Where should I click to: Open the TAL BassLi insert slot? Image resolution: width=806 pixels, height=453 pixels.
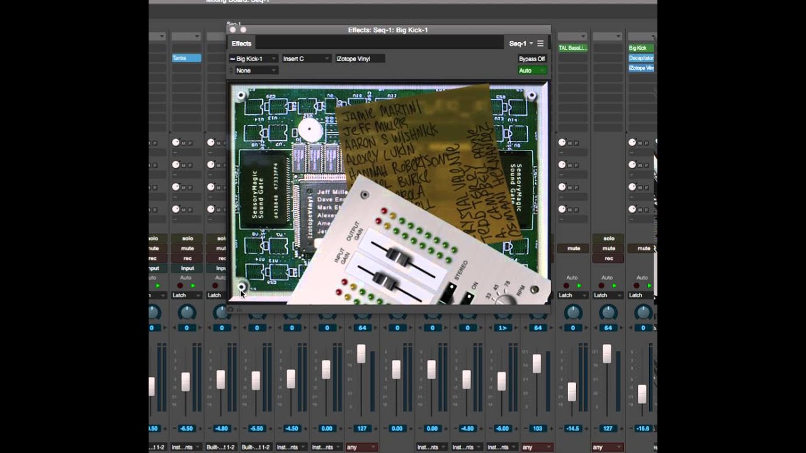[573, 48]
